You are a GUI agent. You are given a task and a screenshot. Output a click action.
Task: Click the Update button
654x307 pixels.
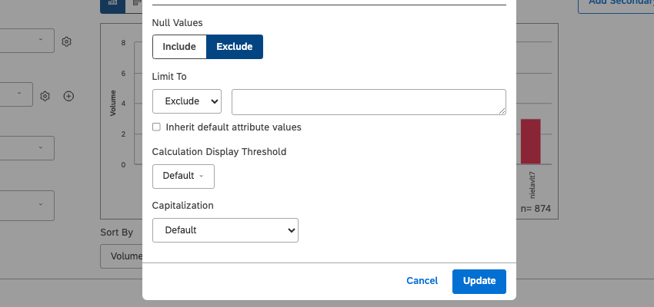[x=479, y=281]
